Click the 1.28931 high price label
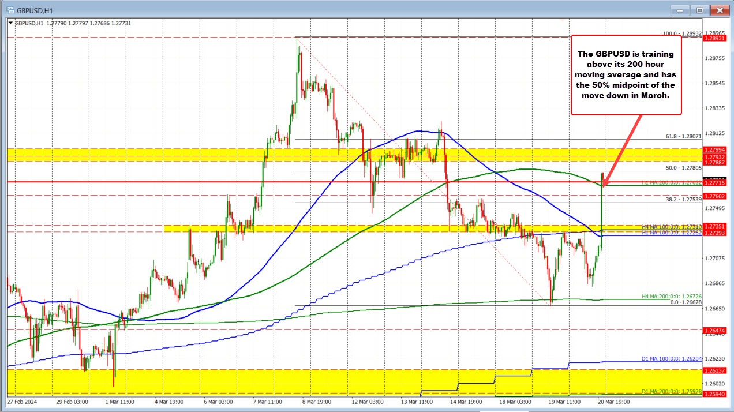 [x=716, y=38]
